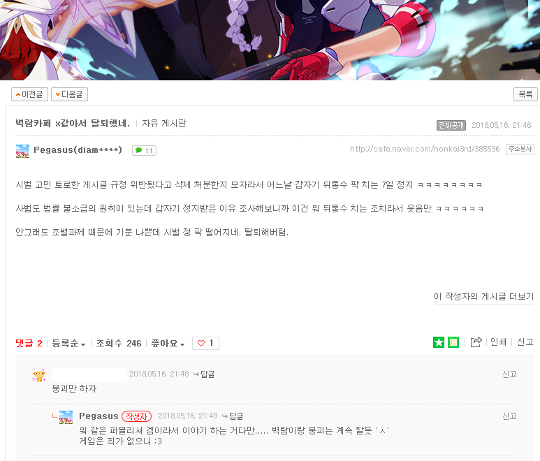Click the green memo list icon
Viewport: 540px width, 461px height.
point(453,342)
